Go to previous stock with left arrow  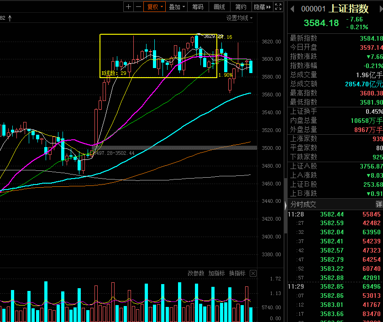pos(292,9)
